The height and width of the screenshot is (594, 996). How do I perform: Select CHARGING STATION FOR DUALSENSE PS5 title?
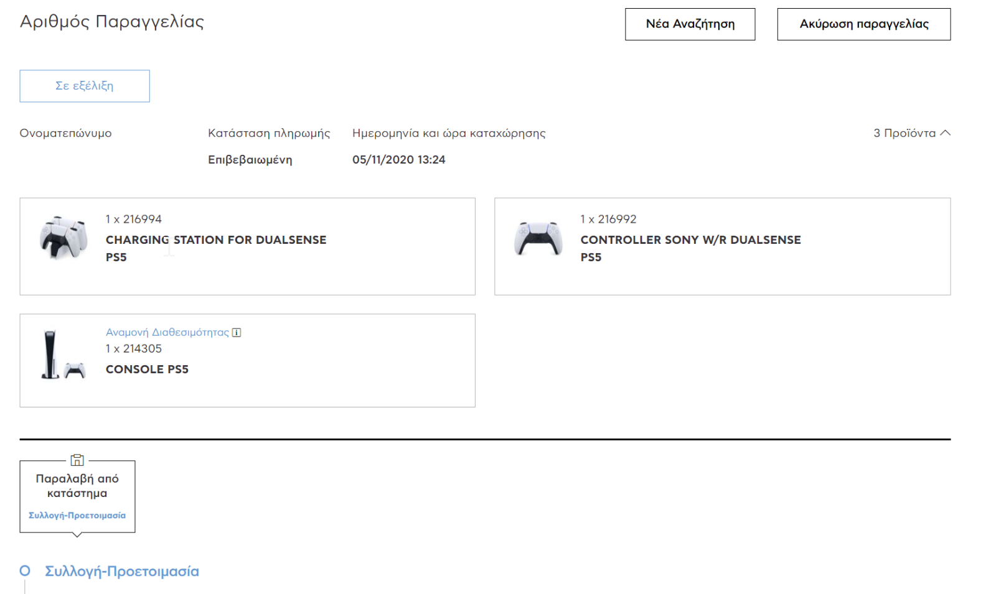[x=216, y=248]
